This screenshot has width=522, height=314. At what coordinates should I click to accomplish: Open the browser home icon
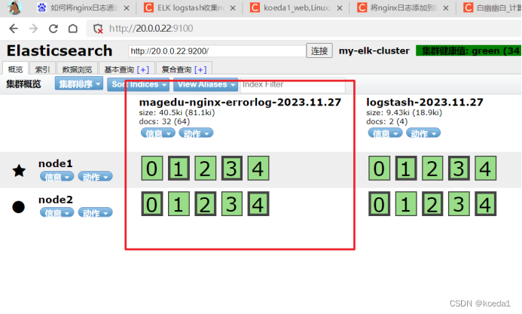(73, 29)
